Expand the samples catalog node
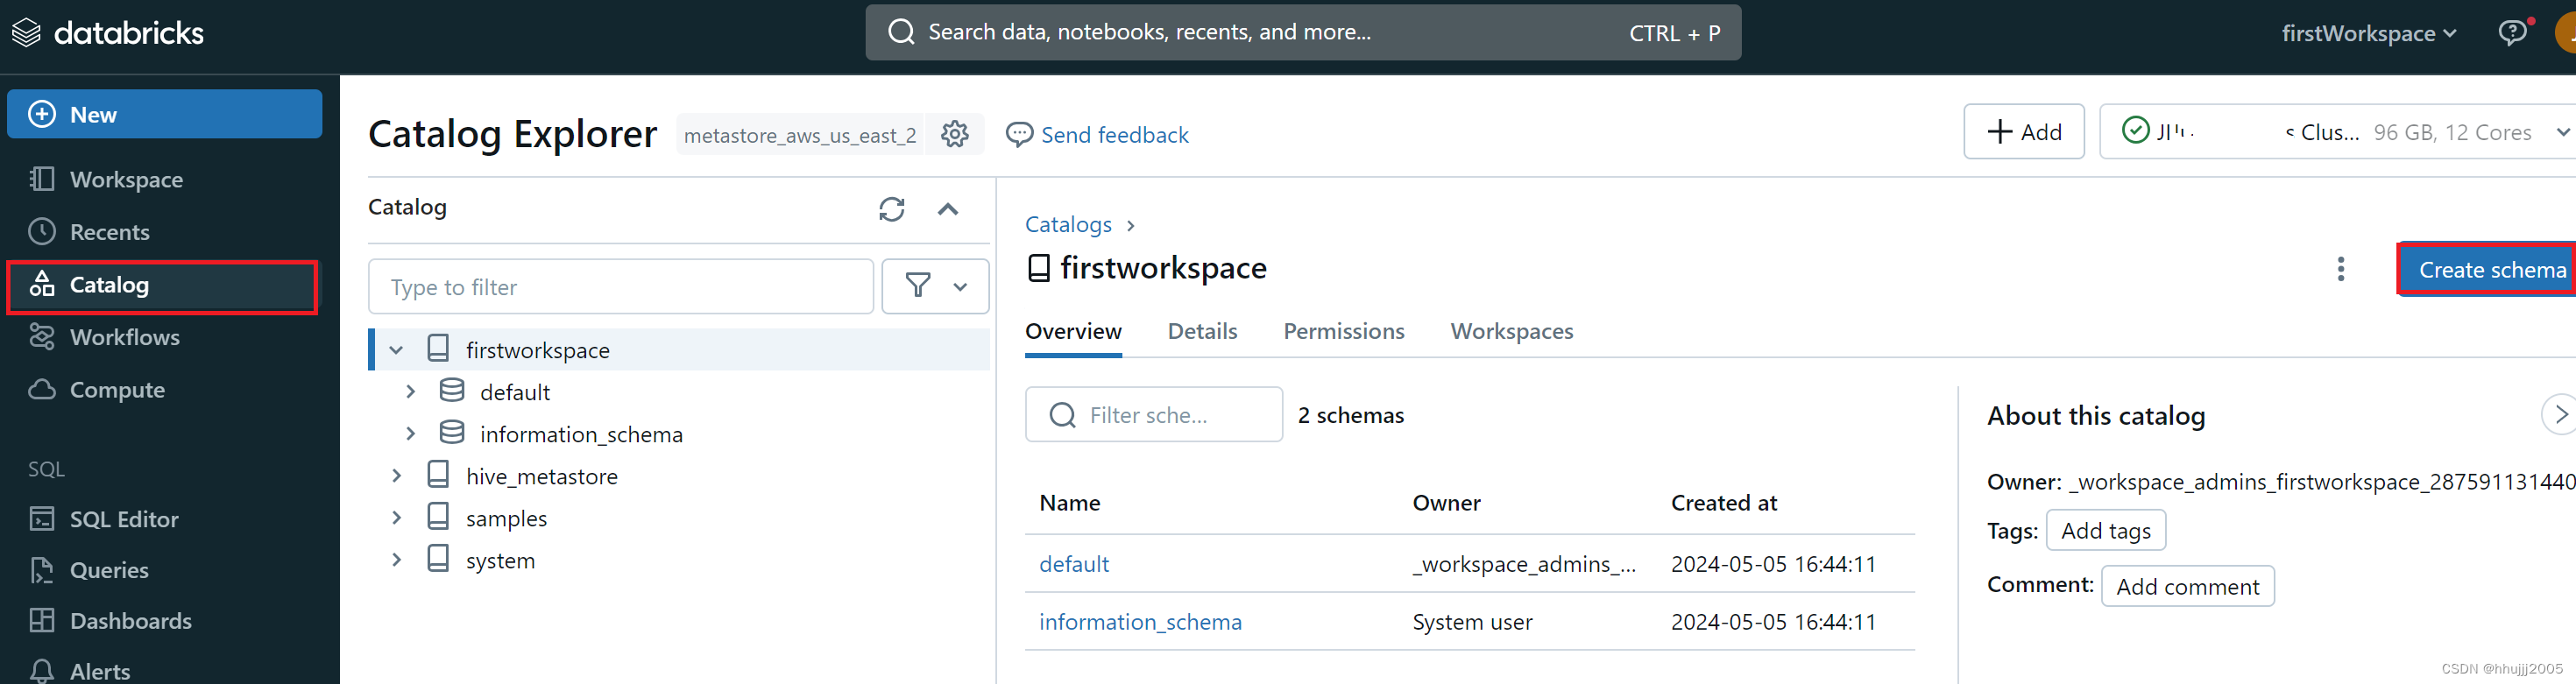The height and width of the screenshot is (684, 2576). [396, 518]
